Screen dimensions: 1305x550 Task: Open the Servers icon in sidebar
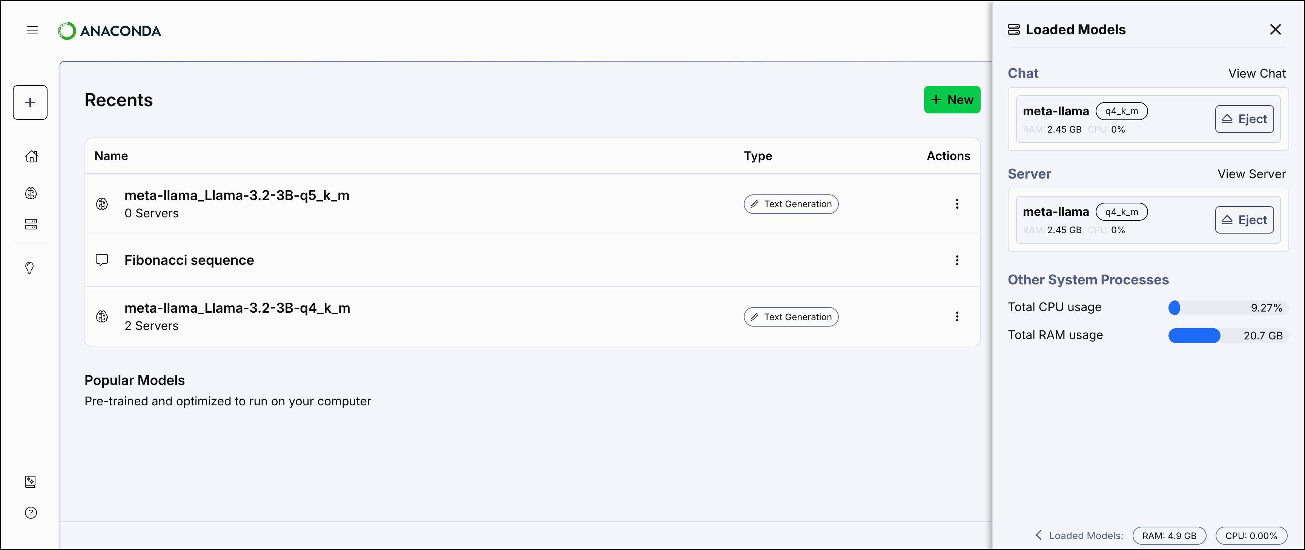(x=31, y=224)
